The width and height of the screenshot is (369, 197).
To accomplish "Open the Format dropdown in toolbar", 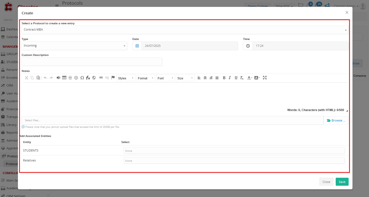I will point(146,78).
